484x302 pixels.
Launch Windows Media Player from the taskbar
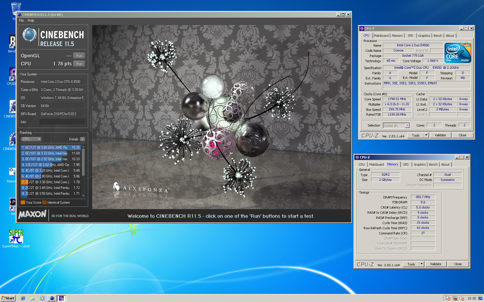point(42,298)
